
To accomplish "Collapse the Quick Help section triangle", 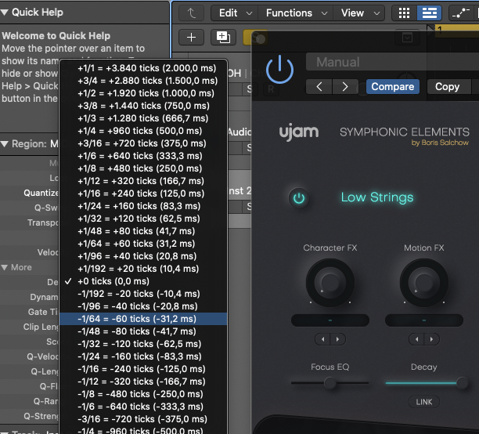I will [5, 13].
